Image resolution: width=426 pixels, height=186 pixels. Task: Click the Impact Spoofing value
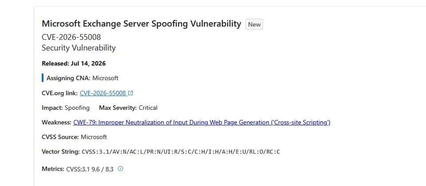pos(77,108)
